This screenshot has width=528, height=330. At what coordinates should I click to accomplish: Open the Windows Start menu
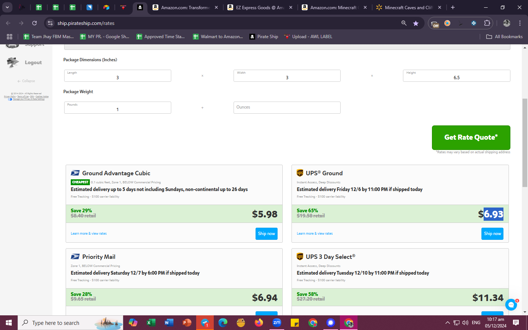(x=9, y=323)
